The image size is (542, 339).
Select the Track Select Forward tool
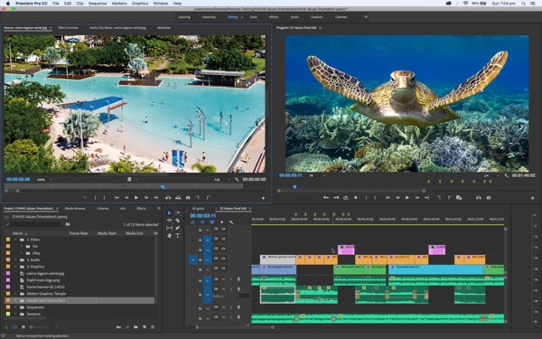177,212
